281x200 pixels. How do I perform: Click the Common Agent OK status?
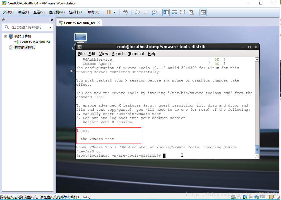point(217,64)
